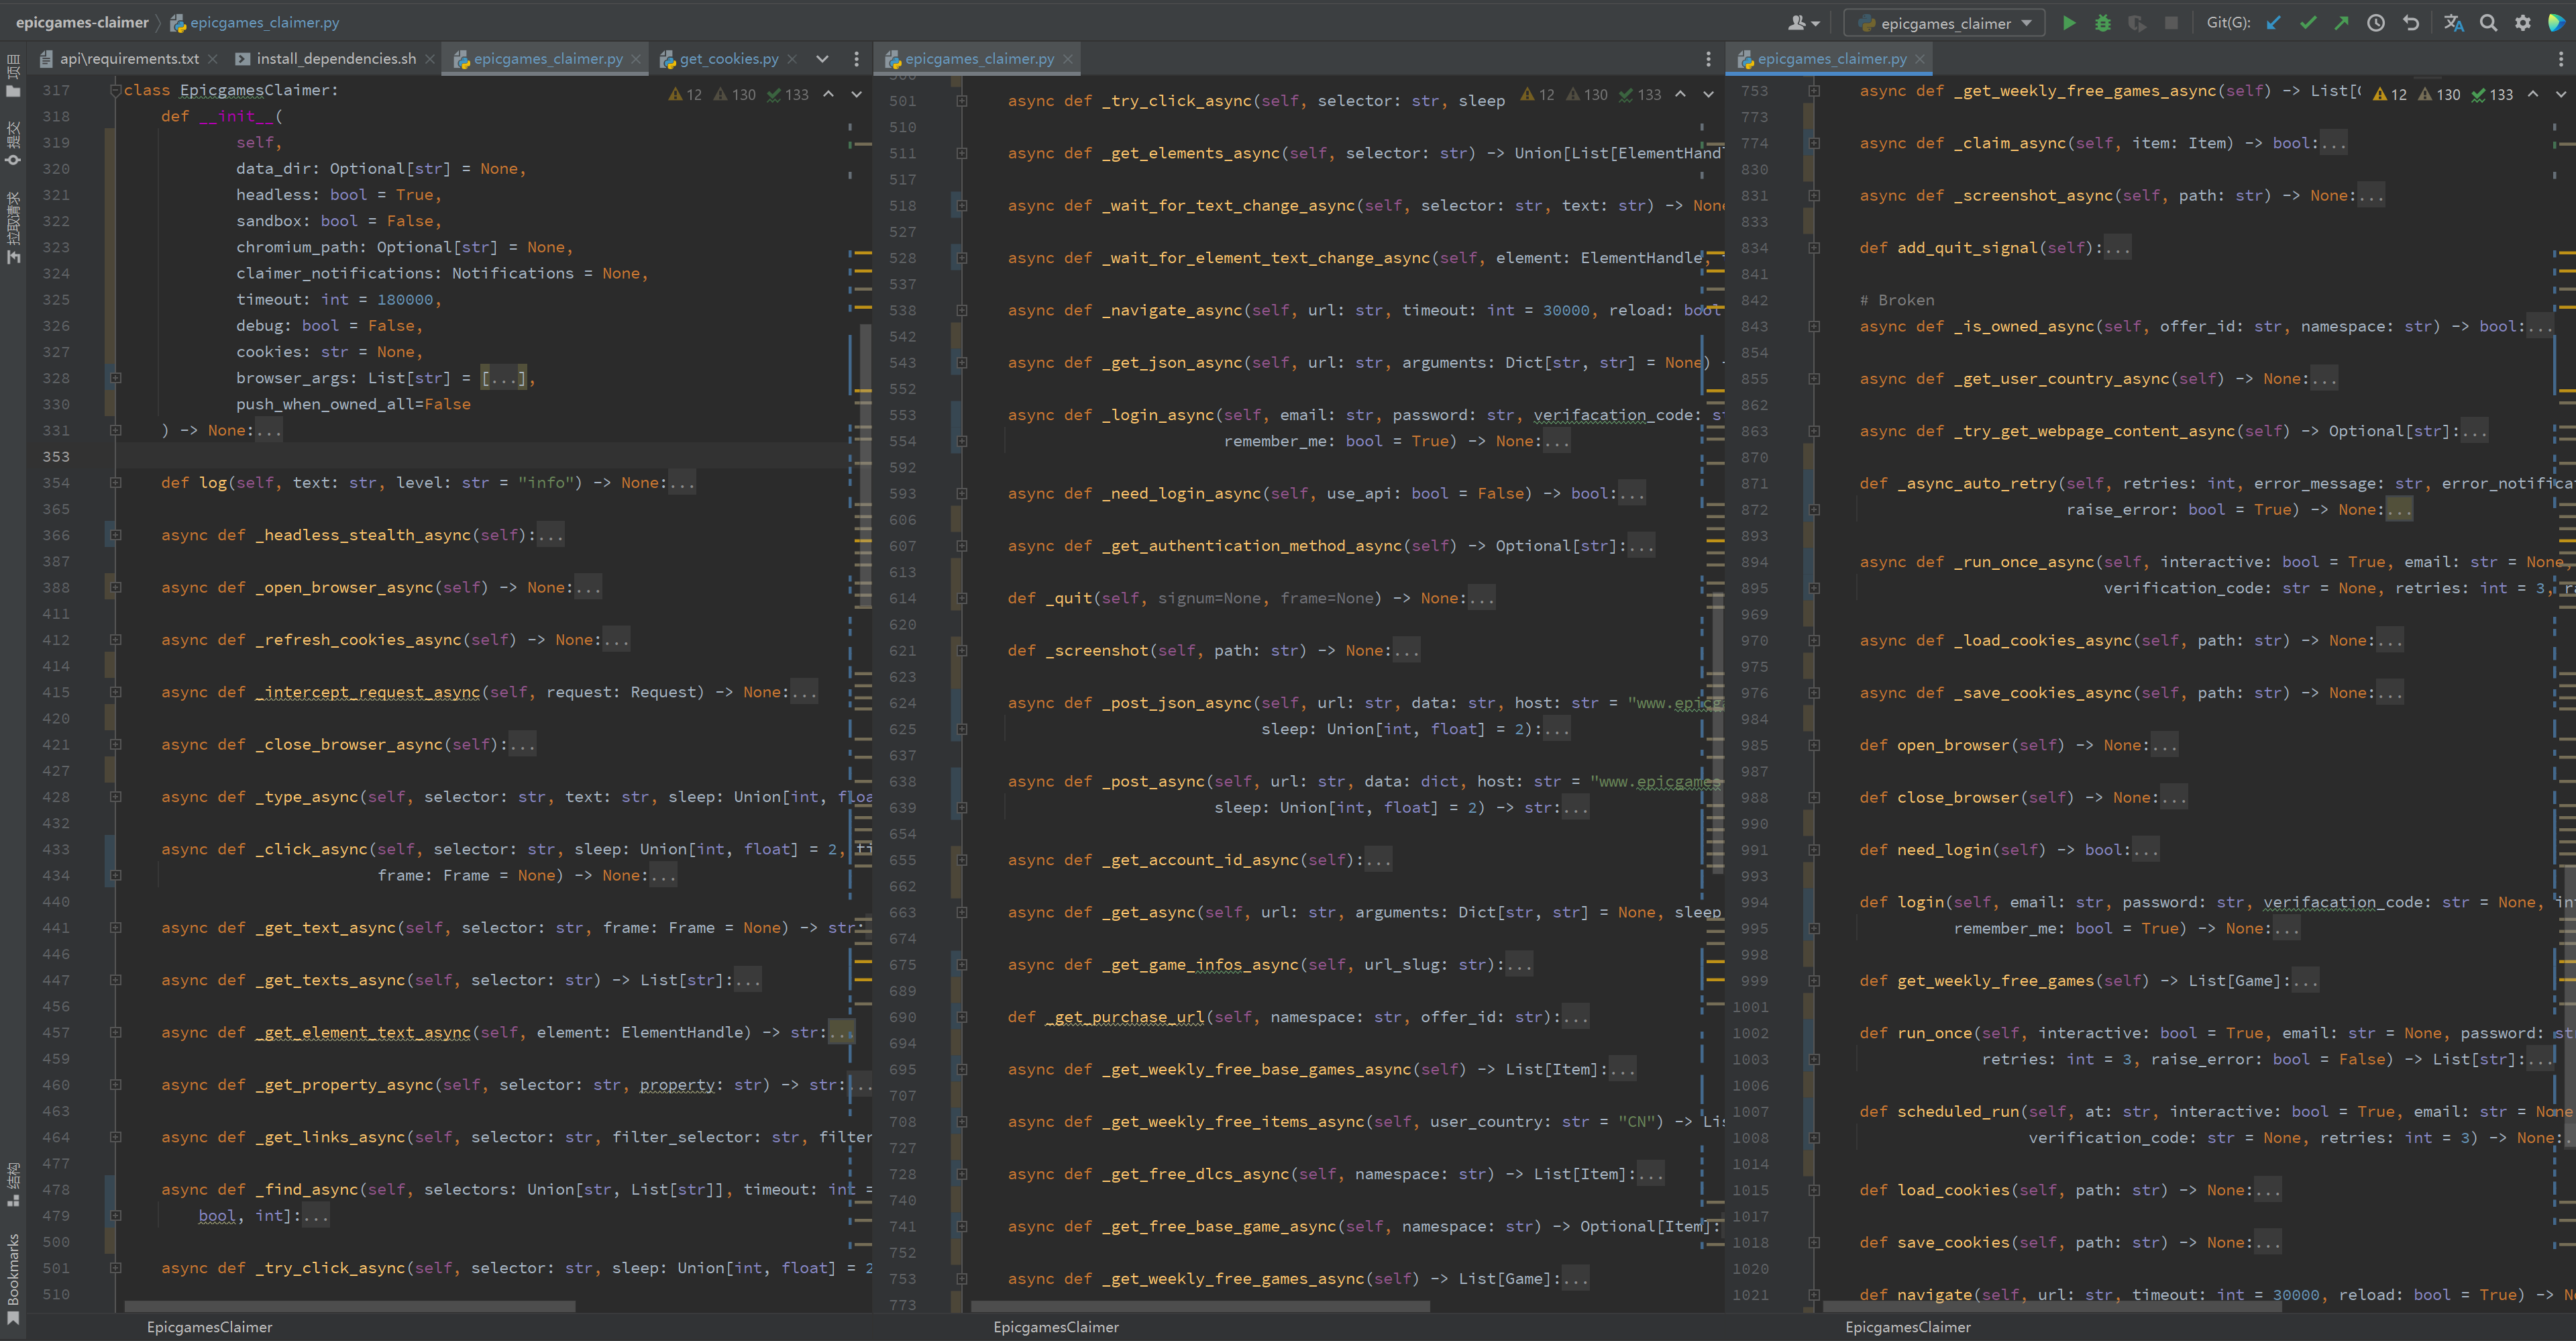
Task: Start debugging with the bug icon
Action: pyautogui.click(x=2102, y=23)
